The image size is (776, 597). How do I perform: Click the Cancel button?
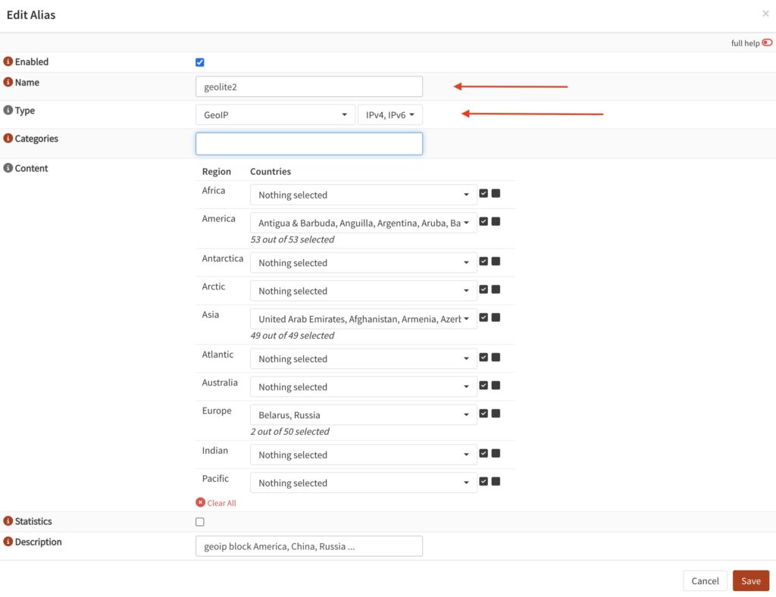(705, 580)
